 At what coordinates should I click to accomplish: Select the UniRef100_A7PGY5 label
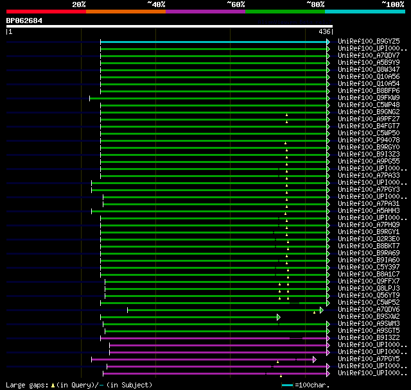tap(369, 359)
